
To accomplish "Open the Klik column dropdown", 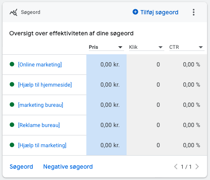I will coord(147,47).
